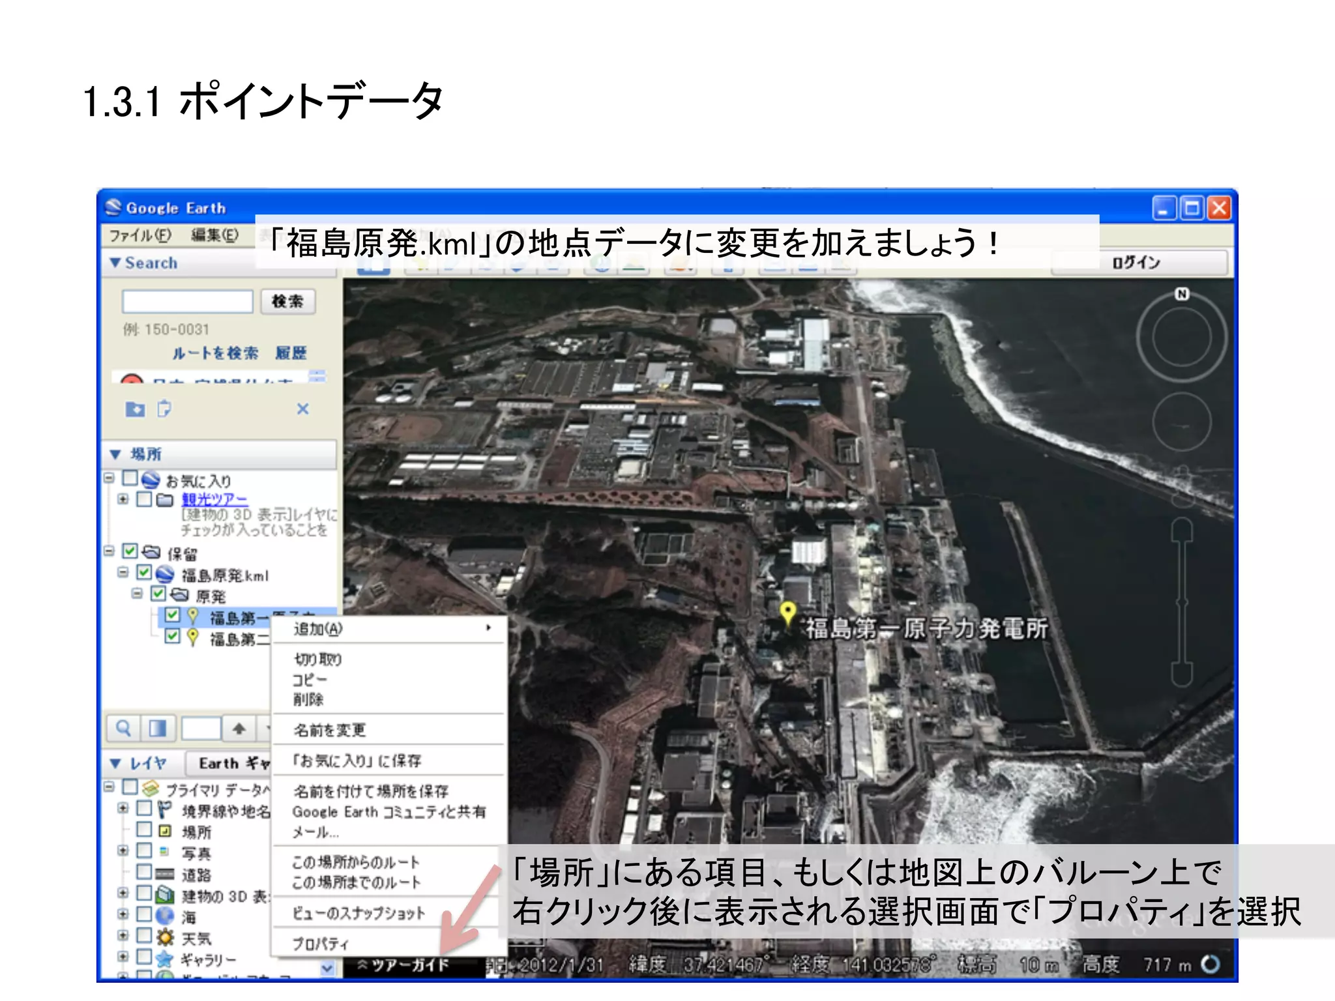The height and width of the screenshot is (1001, 1335).
Task: Click the ログイン button
Action: click(1138, 263)
